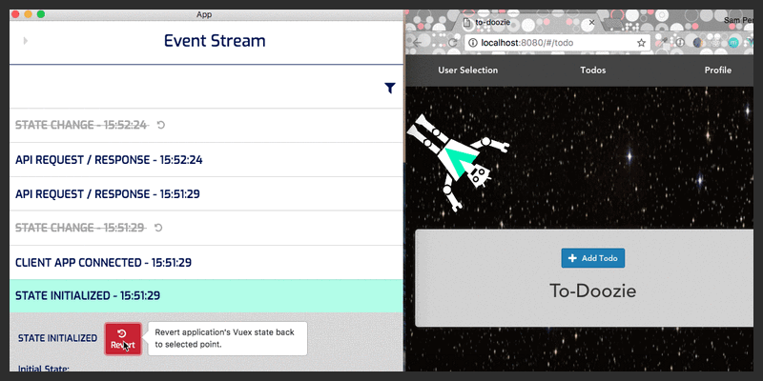The image size is (763, 381).
Task: Click the eyedropper extension icon in Chrome
Action: click(662, 42)
